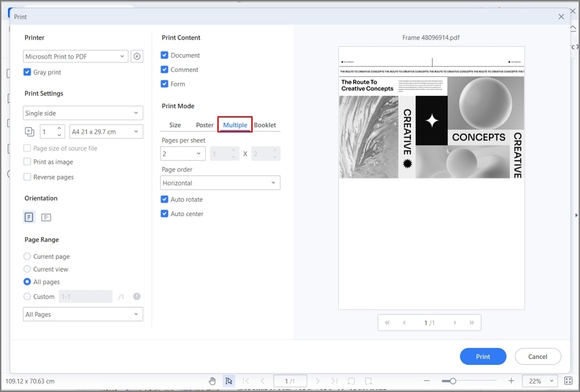Uncheck the Form print content
The width and height of the screenshot is (580, 392).
pyautogui.click(x=164, y=84)
